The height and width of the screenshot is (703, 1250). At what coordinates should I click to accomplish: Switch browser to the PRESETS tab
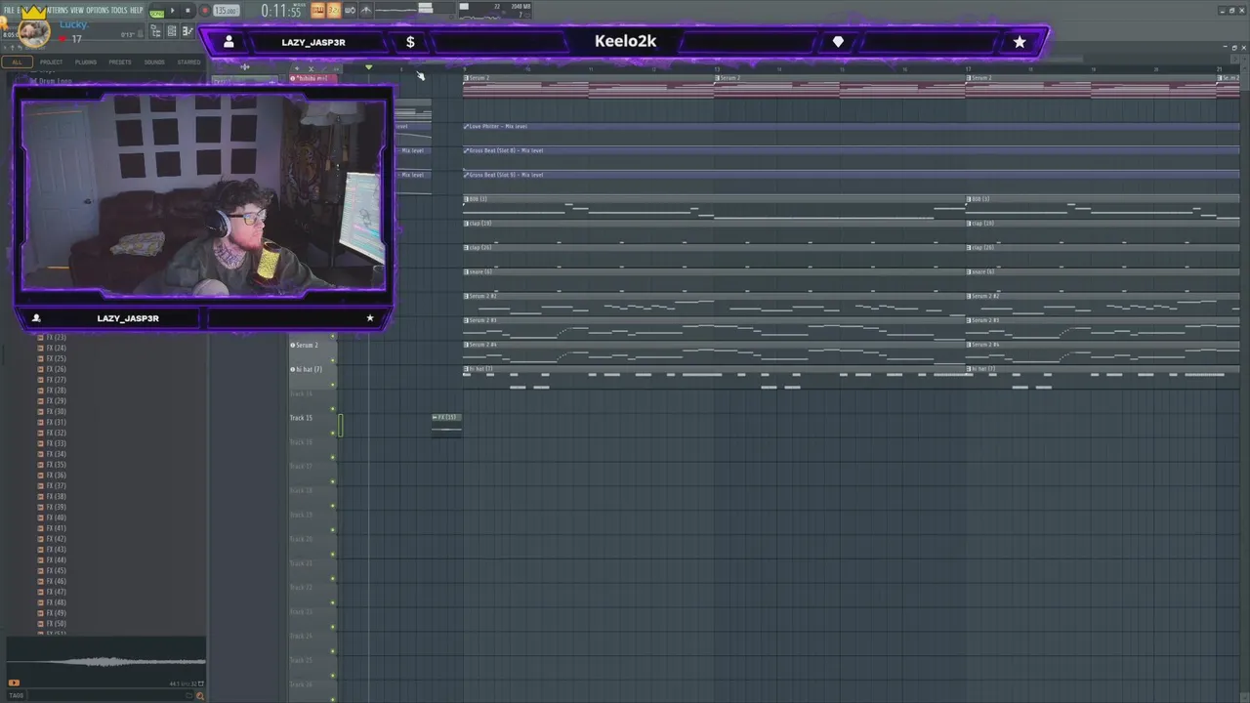pos(120,62)
